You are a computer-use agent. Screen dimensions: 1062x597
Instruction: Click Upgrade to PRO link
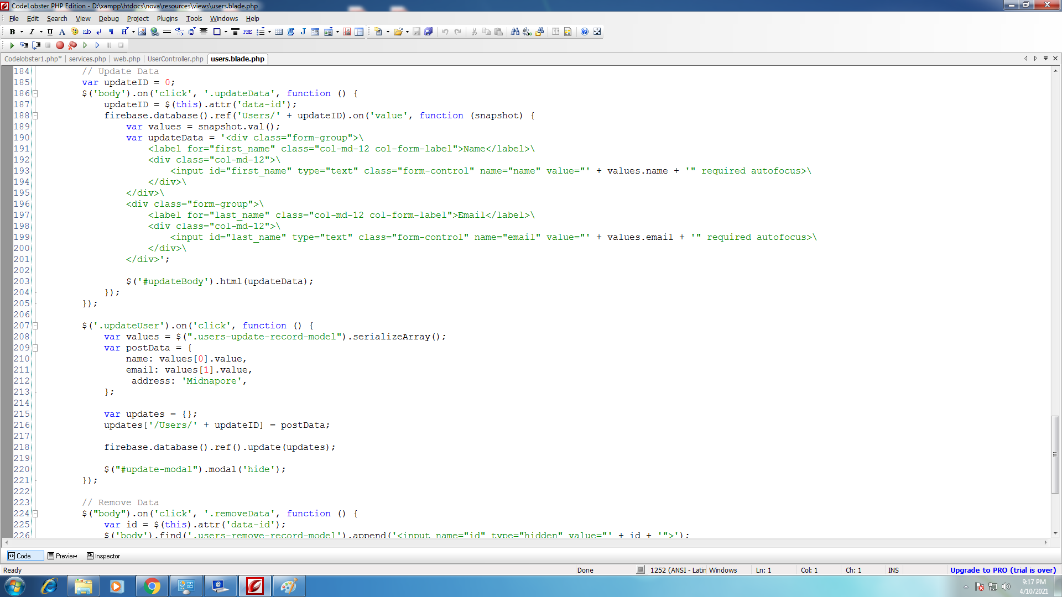coord(1003,570)
